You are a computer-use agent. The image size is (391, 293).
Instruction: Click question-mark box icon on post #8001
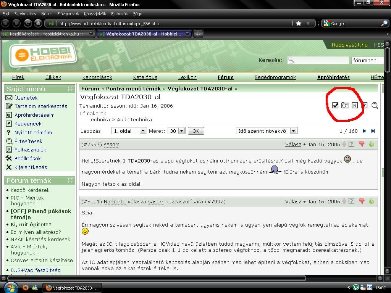point(351,201)
